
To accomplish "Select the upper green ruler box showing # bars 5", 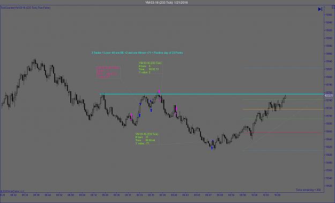I will [x=151, y=68].
